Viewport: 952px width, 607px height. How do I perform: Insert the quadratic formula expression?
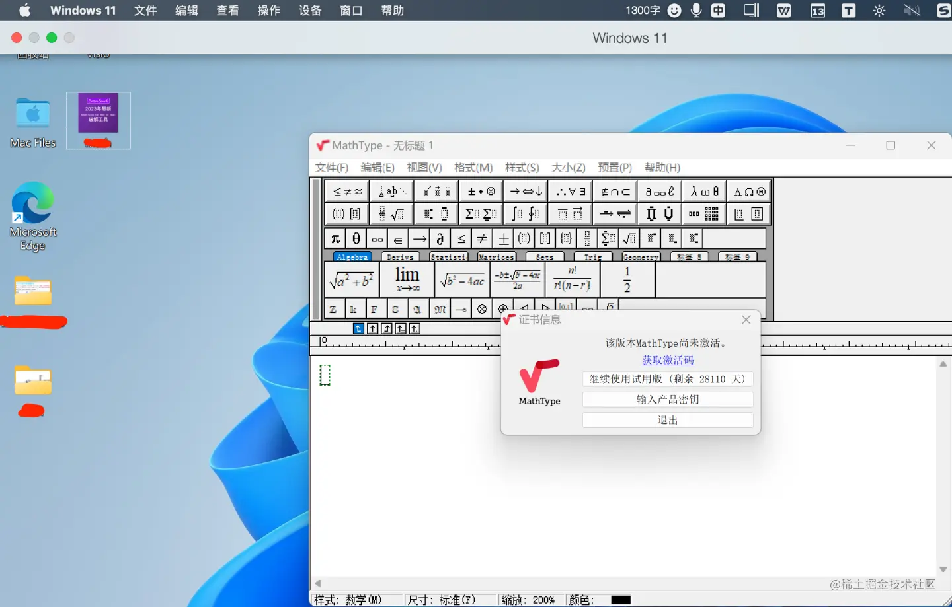[518, 280]
